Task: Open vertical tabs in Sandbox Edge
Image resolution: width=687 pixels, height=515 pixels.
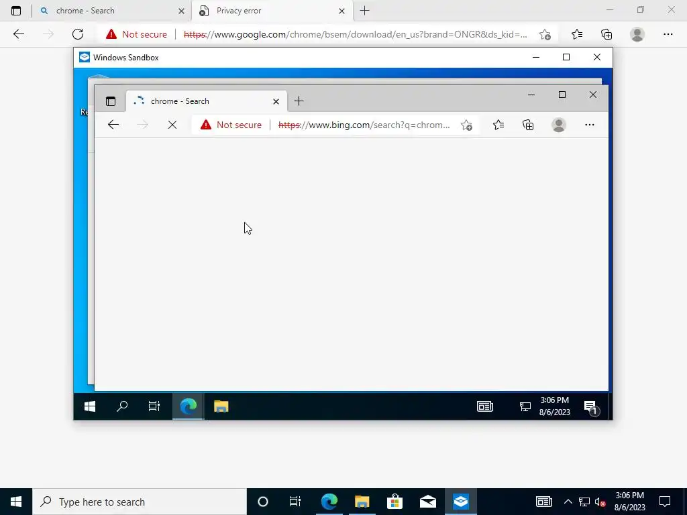Action: (x=111, y=101)
